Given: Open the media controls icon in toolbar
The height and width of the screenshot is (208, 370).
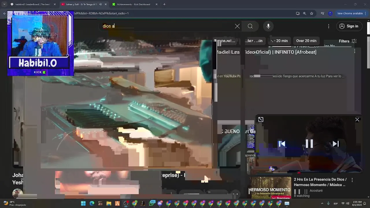Looking at the screenshot, I should (322, 13).
